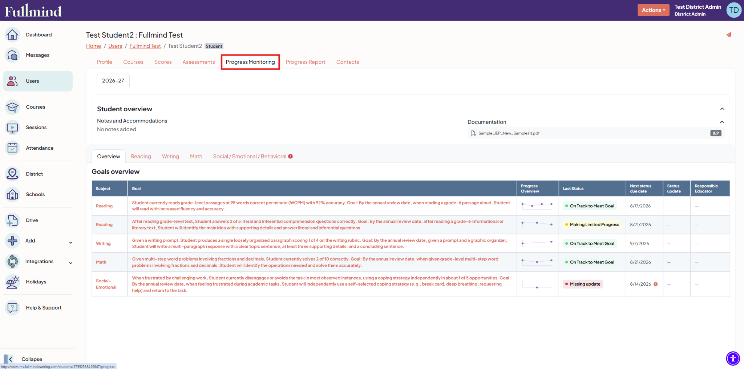Expand the Add menu chevron
This screenshot has height=369, width=744.
coord(71,242)
